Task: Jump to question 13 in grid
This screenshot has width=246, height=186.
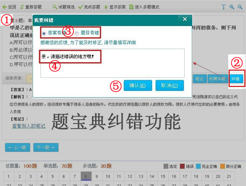Action: [141, 177]
